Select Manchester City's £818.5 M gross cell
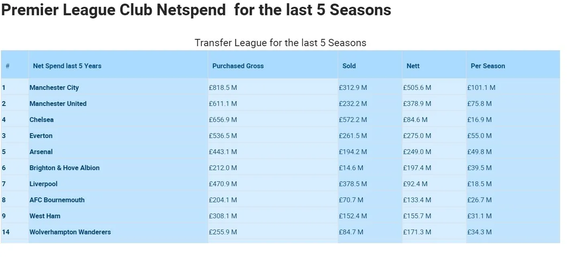569x260 pixels. click(x=223, y=87)
